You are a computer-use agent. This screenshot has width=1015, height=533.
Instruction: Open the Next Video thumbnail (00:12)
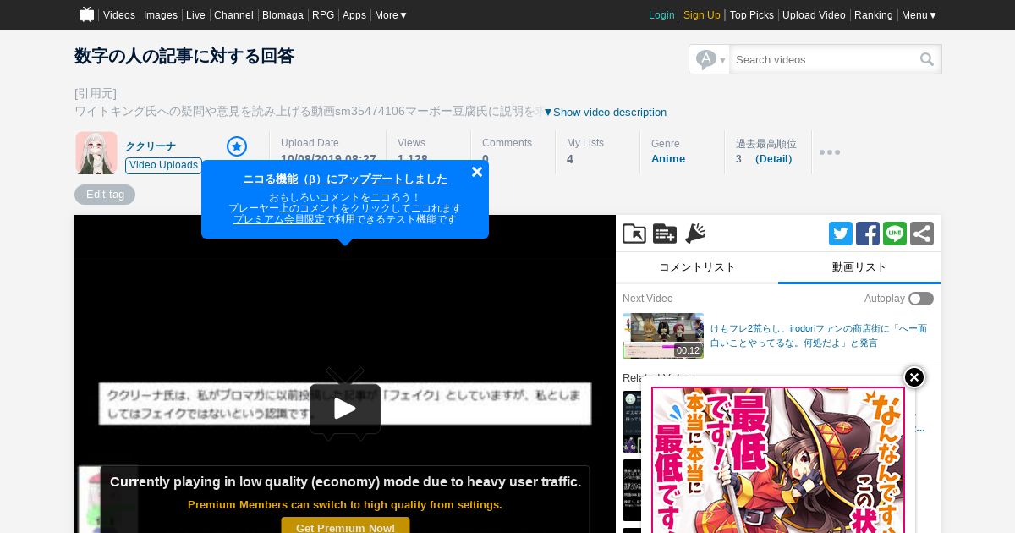[663, 336]
